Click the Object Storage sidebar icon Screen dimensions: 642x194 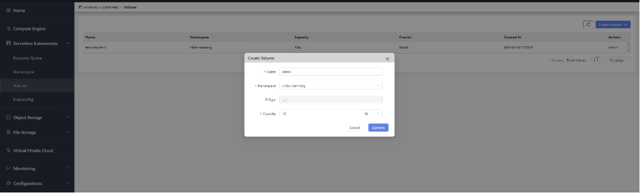[x=9, y=117]
